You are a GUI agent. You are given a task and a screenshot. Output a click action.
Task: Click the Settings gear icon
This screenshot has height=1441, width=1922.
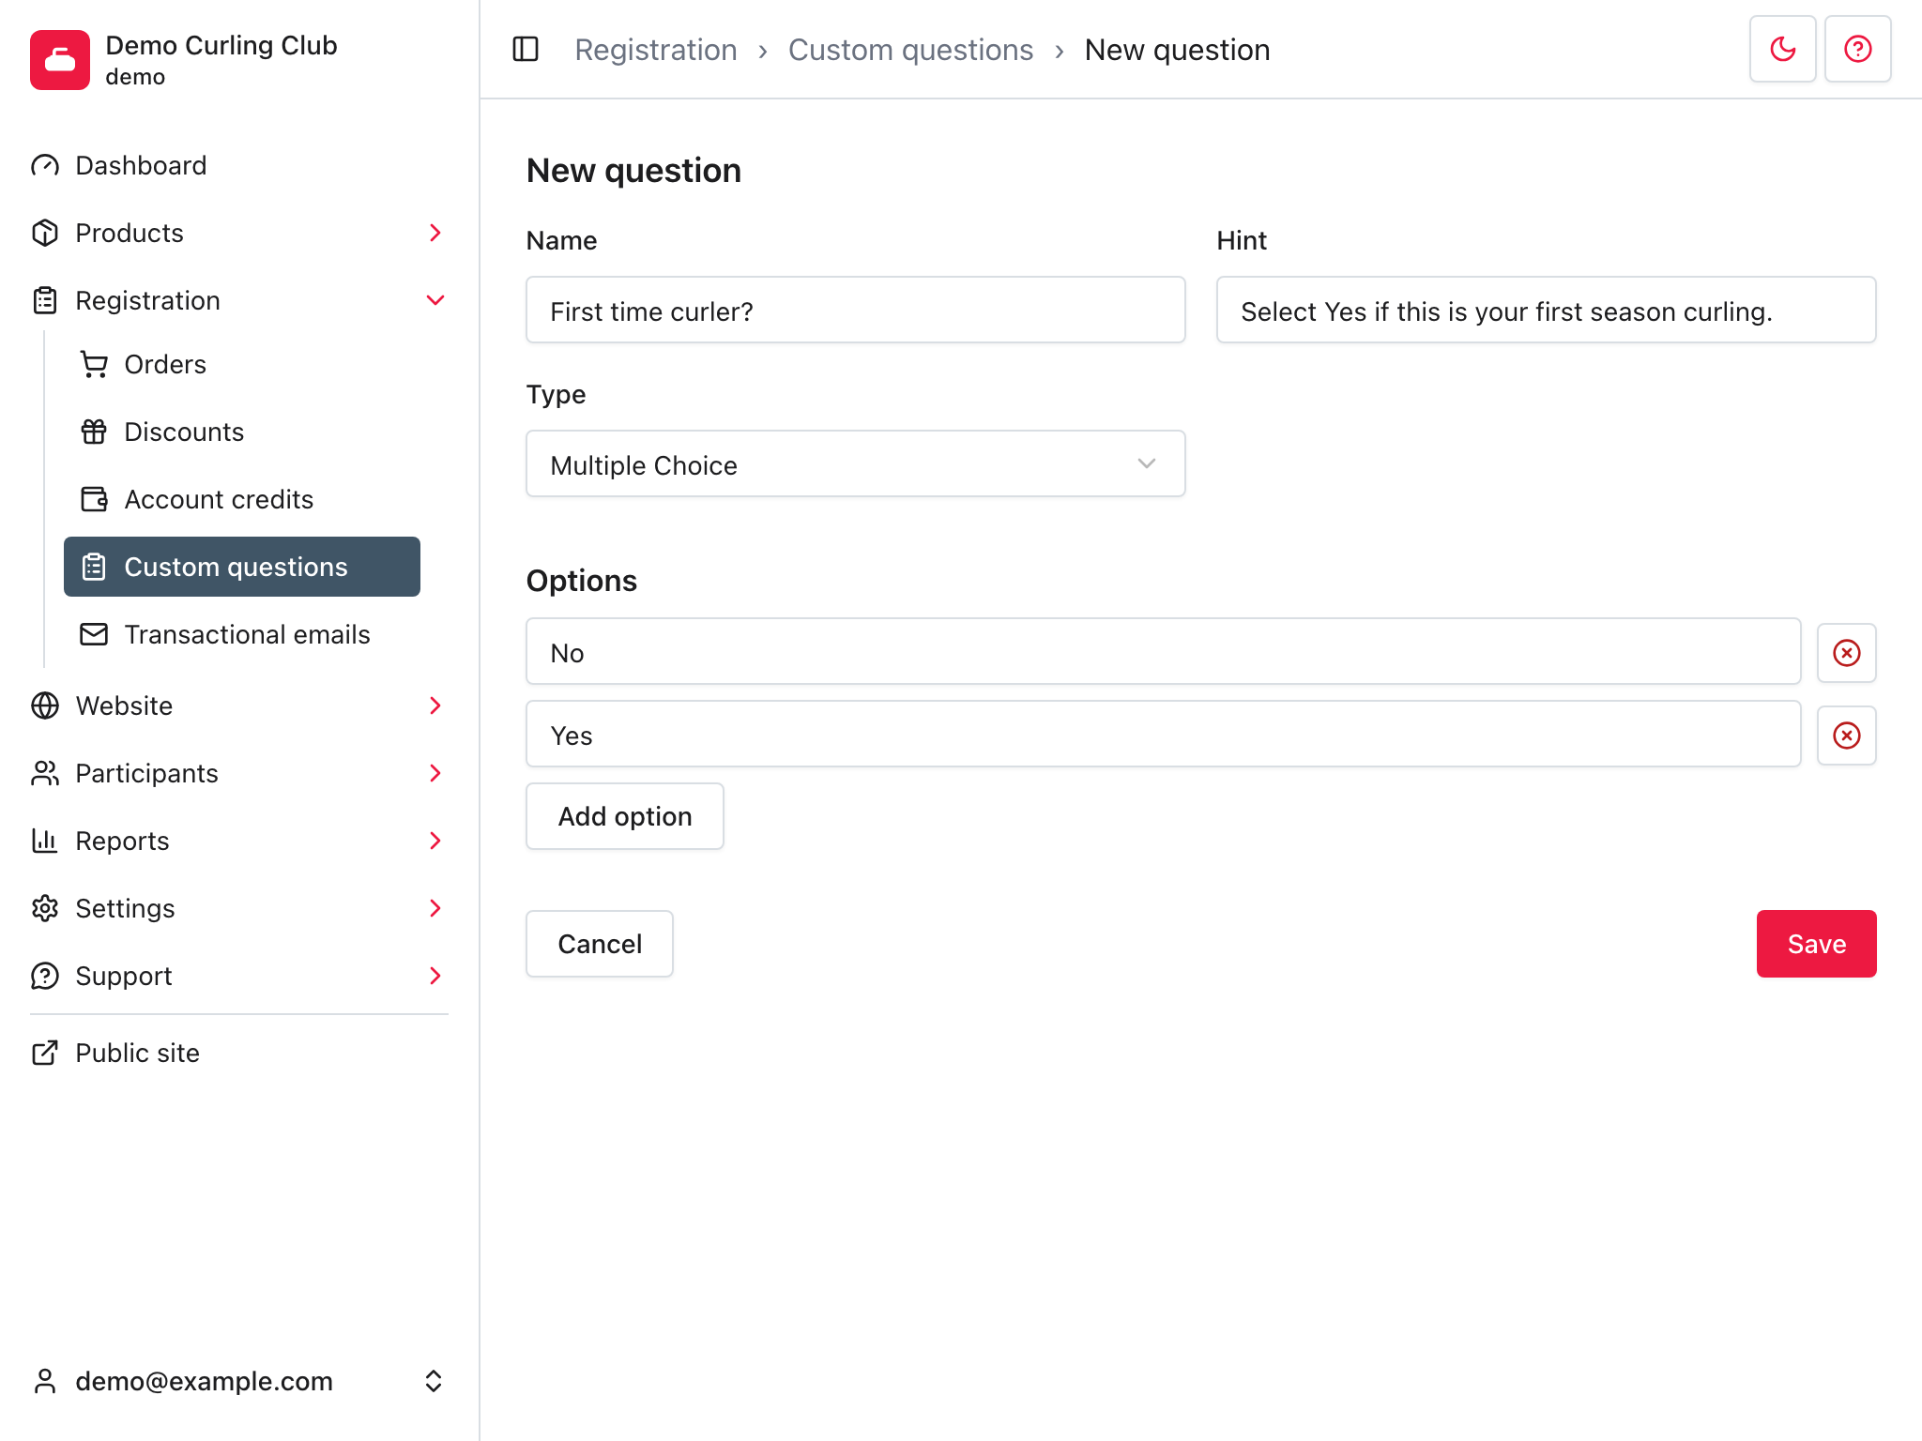(45, 908)
